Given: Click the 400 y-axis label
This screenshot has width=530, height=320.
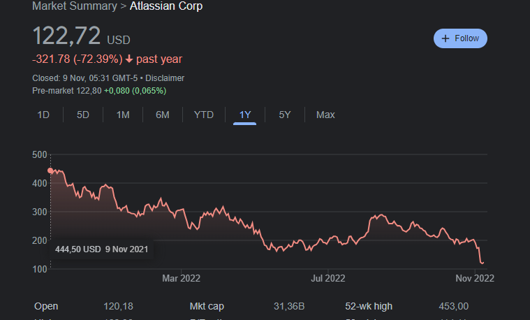Looking at the screenshot, I should [x=40, y=183].
